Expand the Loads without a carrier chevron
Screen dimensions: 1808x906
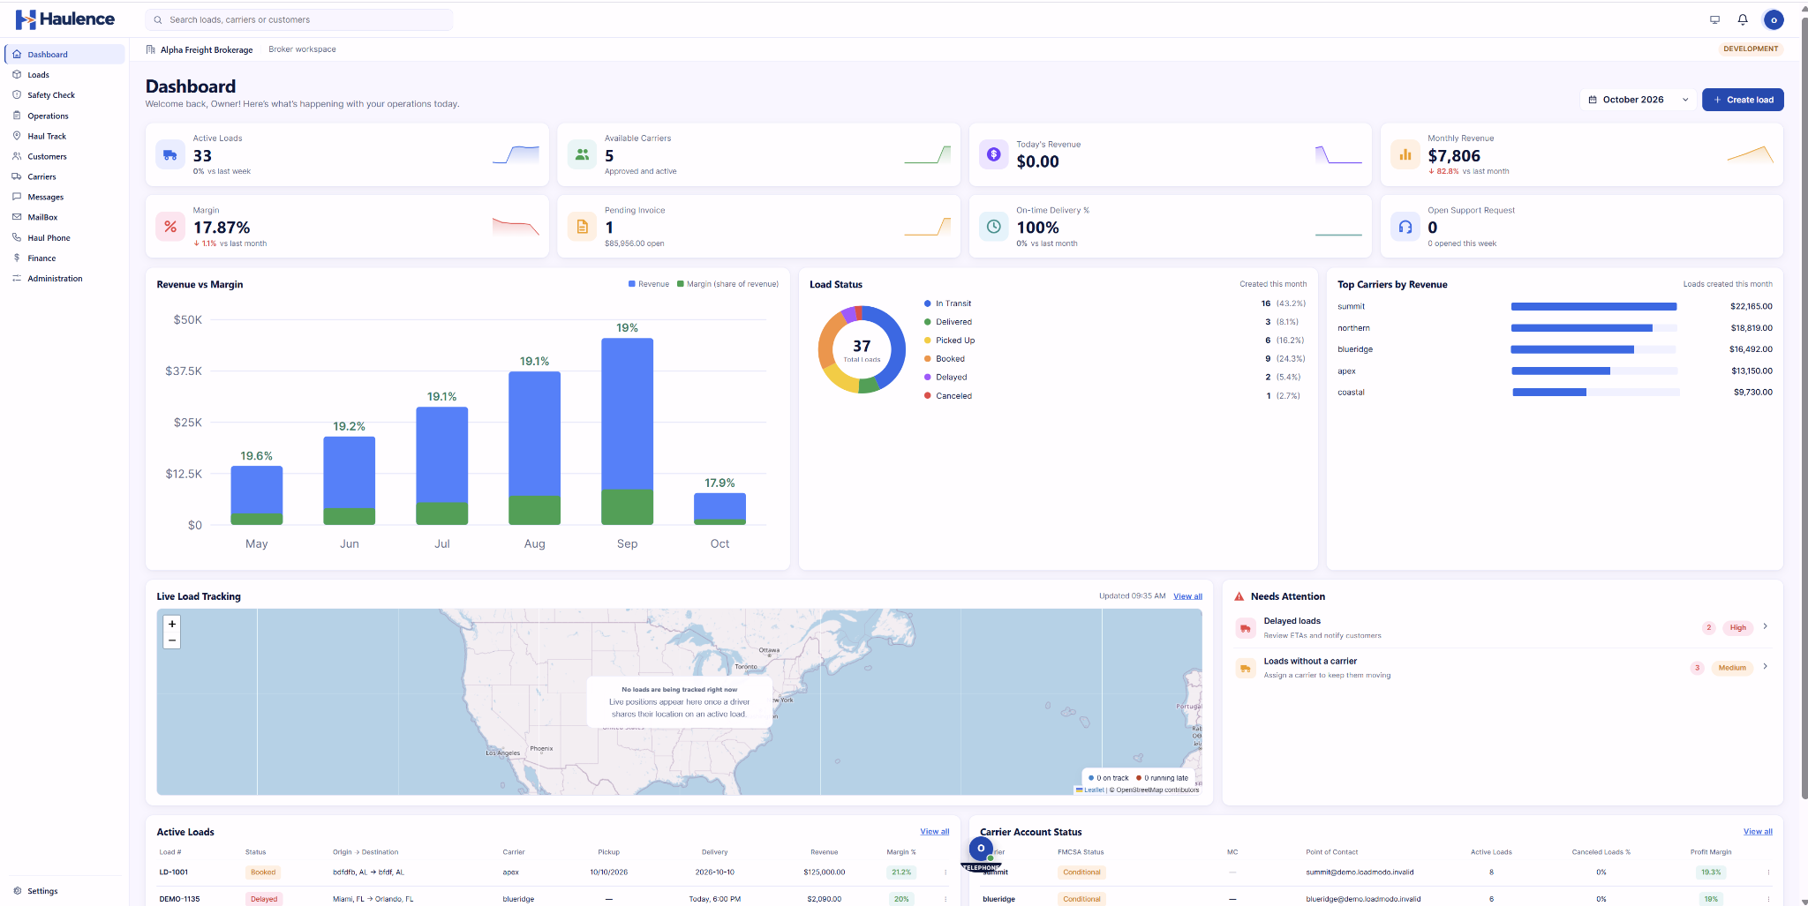(1765, 666)
